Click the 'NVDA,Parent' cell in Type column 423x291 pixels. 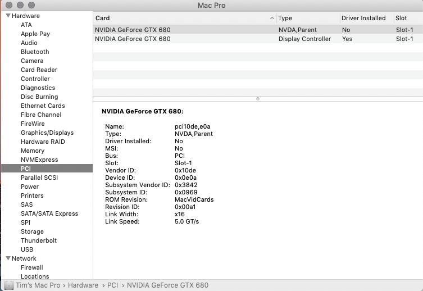(x=298, y=30)
